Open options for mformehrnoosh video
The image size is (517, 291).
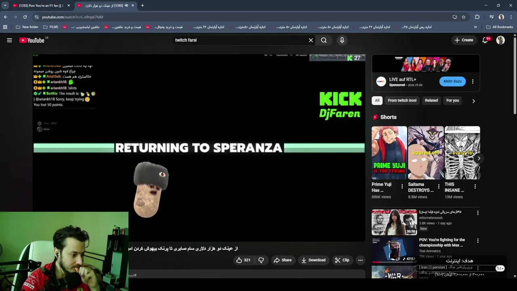(x=478, y=213)
